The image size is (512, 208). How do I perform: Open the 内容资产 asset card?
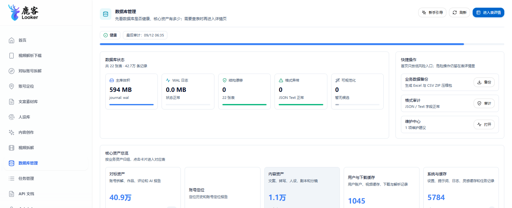pyautogui.click(x=302, y=188)
